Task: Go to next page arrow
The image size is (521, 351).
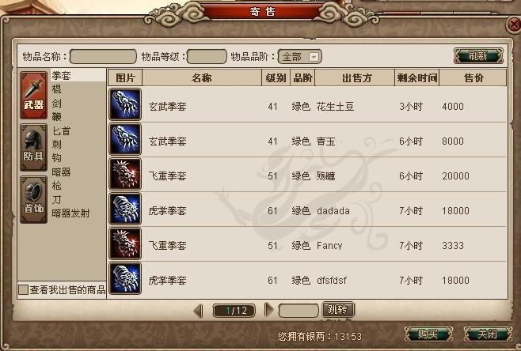Action: click(268, 310)
